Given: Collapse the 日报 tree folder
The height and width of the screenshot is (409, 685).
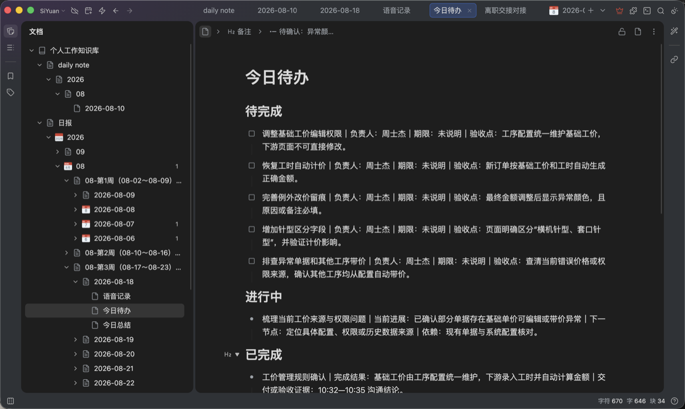Looking at the screenshot, I should coord(39,123).
